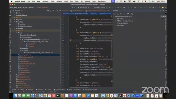The image size is (176, 99).
Task: Open Project panel gear settings
Action: (57, 10)
